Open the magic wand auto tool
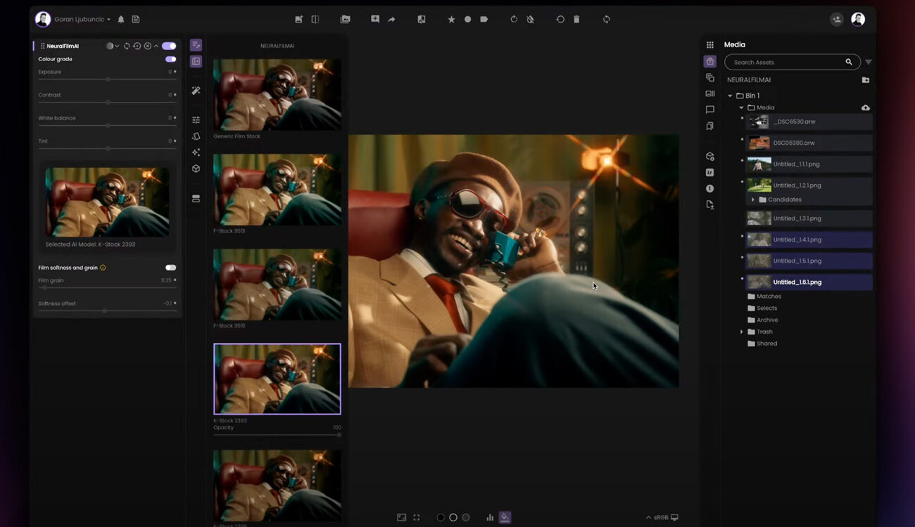The width and height of the screenshot is (915, 527). 196,91
